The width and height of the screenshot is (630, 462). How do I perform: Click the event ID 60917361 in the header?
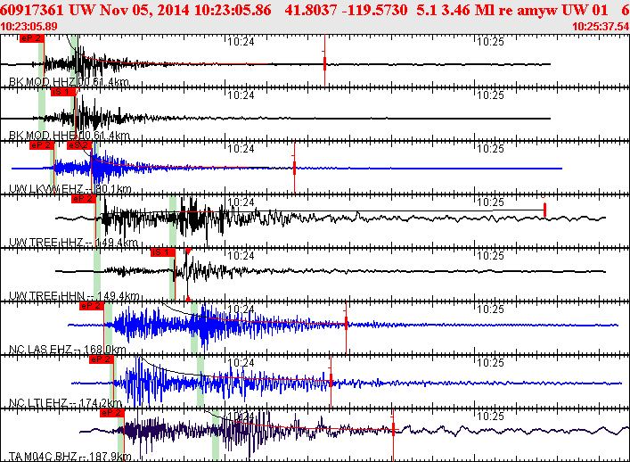click(33, 10)
